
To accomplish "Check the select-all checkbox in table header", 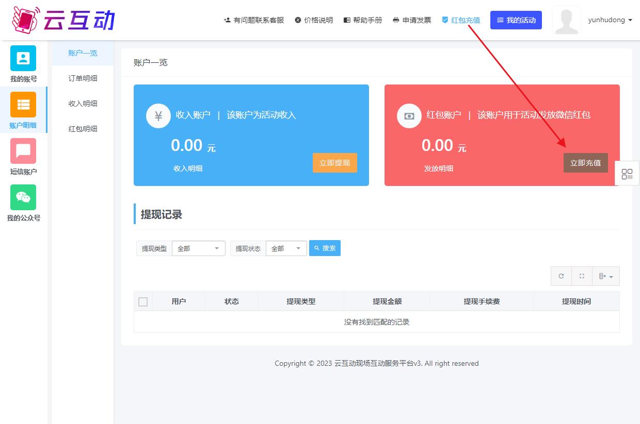I will click(x=143, y=302).
